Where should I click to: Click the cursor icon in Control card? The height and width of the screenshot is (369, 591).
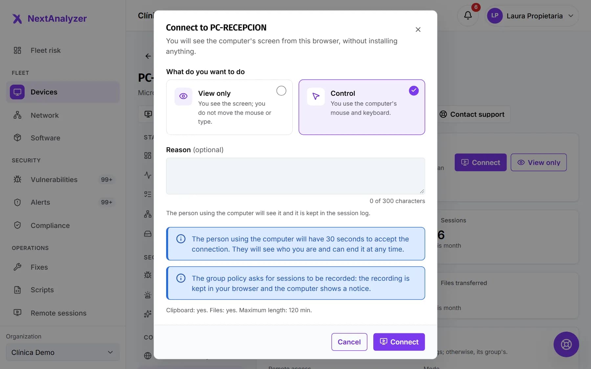tap(316, 96)
